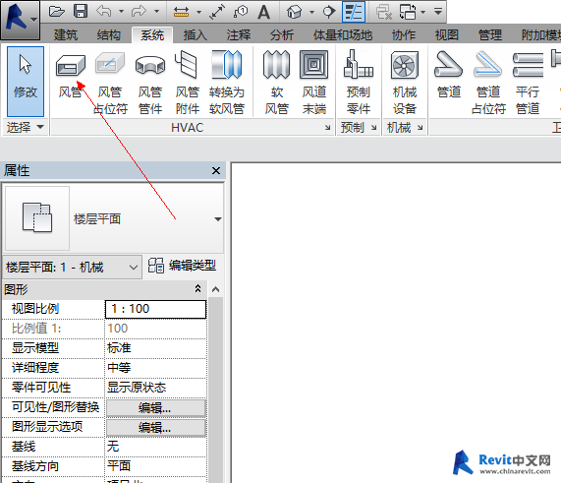Image resolution: width=561 pixels, height=483 pixels.
Task: Open the 楼层平面: 1 - 机械 instance dropdown
Action: (x=73, y=268)
